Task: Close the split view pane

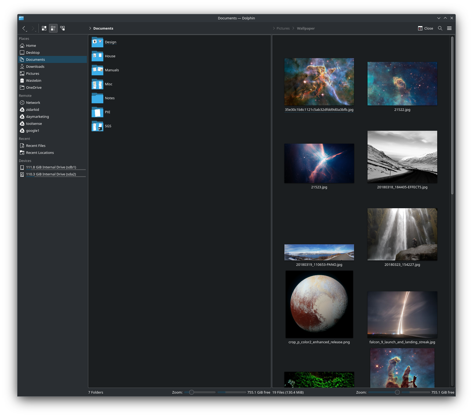Action: [426, 28]
